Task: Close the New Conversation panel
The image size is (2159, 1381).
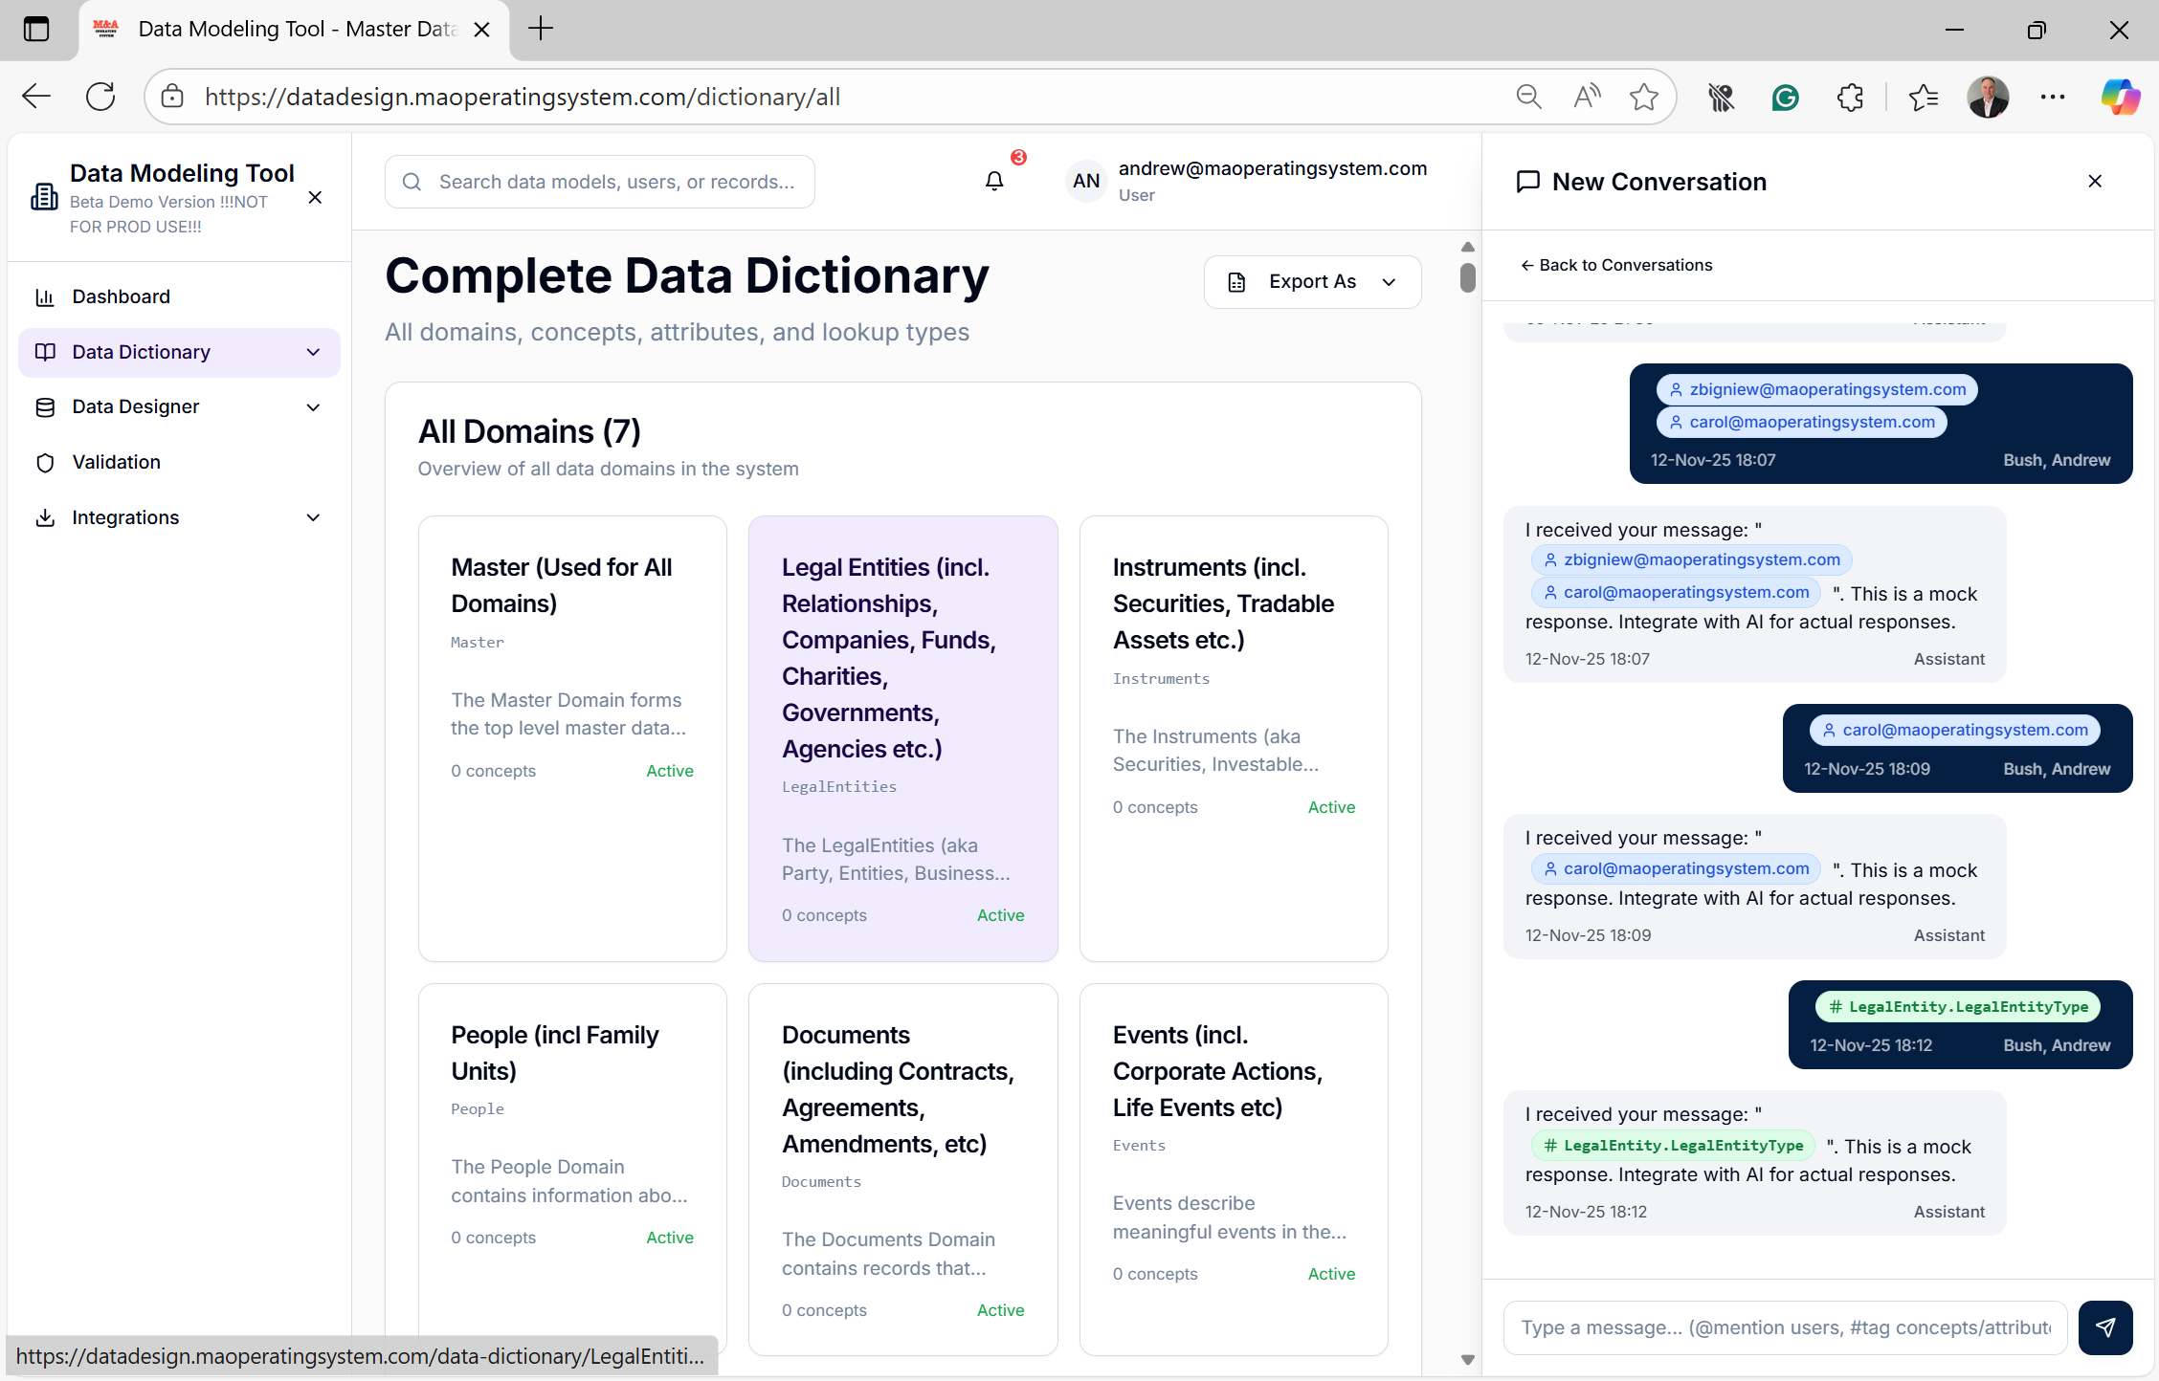Action: tap(2095, 182)
